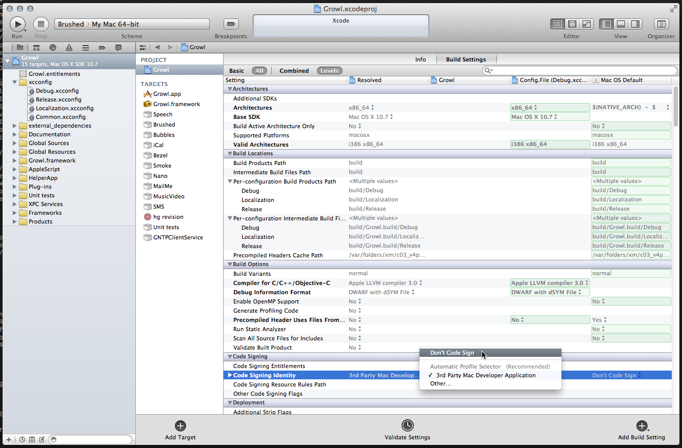Click the settings vertical scrollbar
The image size is (682, 448).
click(675, 106)
